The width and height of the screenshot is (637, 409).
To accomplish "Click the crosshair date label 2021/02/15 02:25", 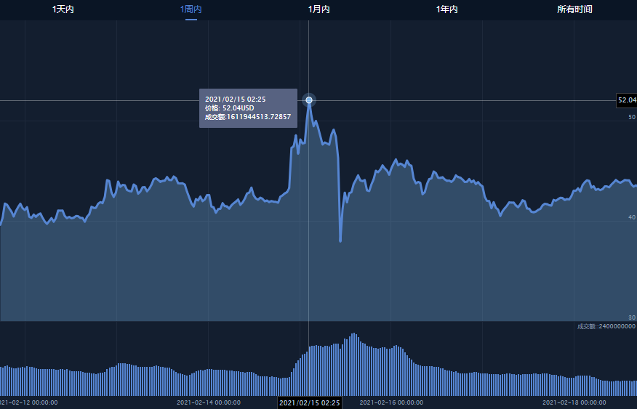I will (x=309, y=402).
